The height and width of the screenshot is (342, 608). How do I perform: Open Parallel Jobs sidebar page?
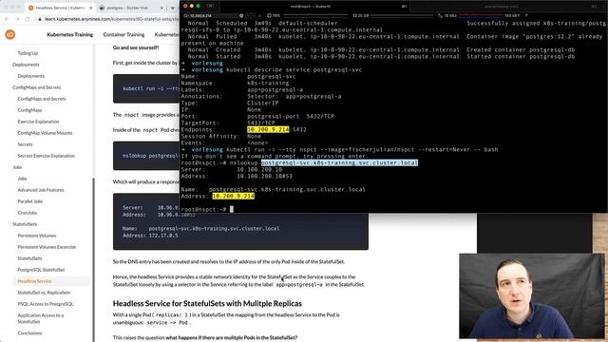(29, 201)
